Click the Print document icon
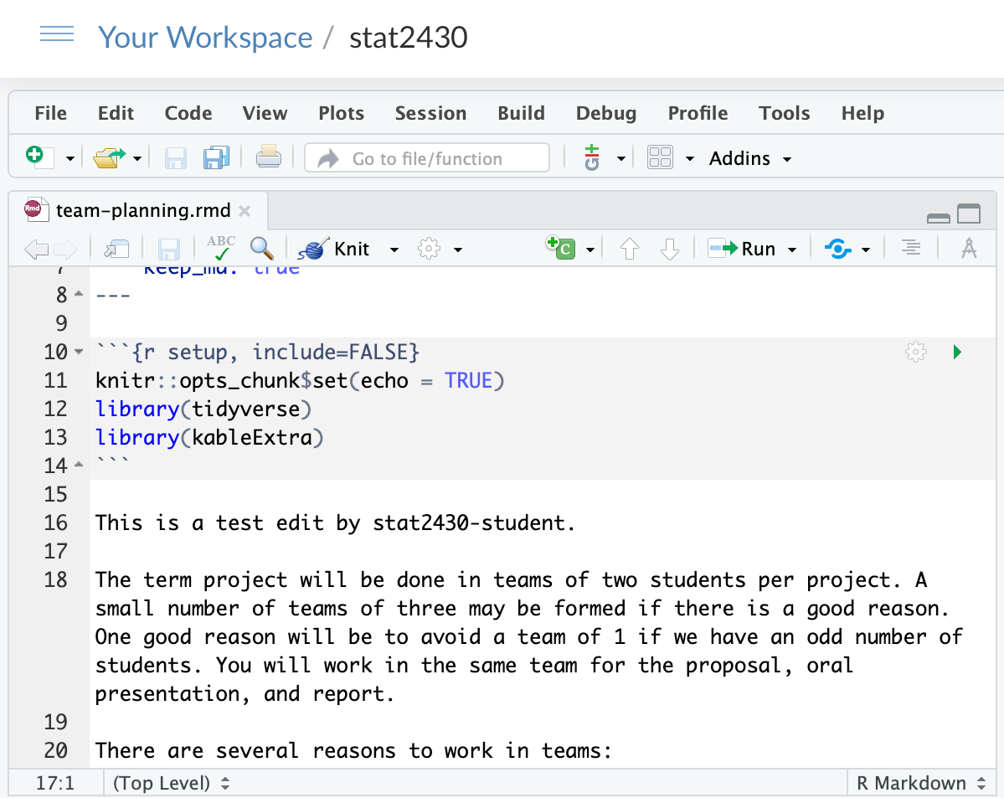The height and width of the screenshot is (798, 1004). point(268,157)
